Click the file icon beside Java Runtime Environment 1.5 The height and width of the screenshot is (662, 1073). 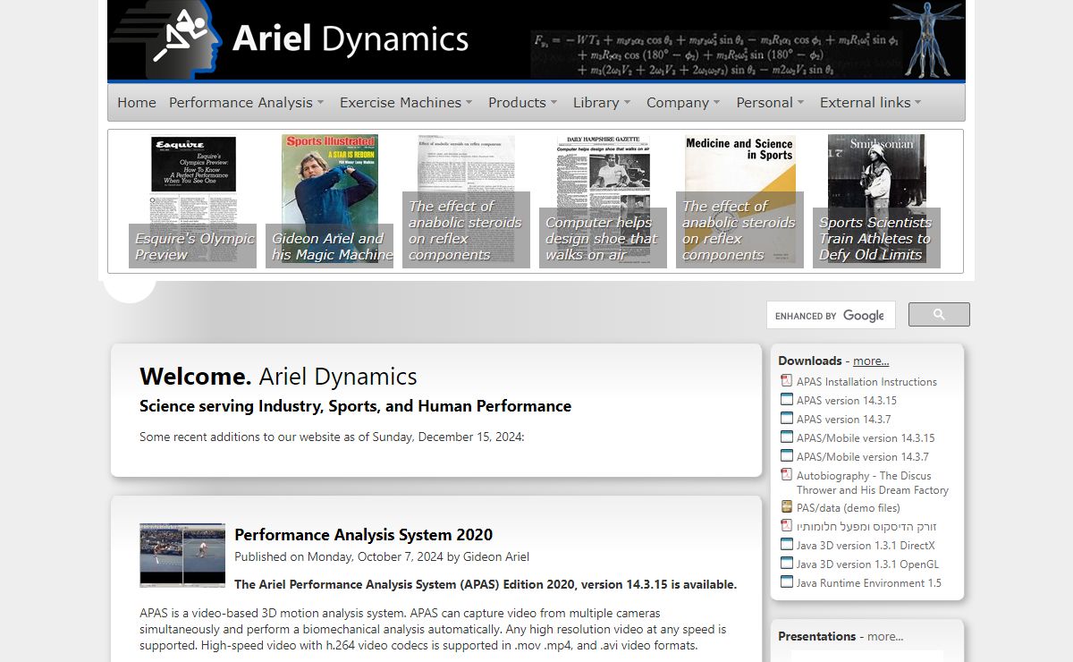(x=787, y=582)
